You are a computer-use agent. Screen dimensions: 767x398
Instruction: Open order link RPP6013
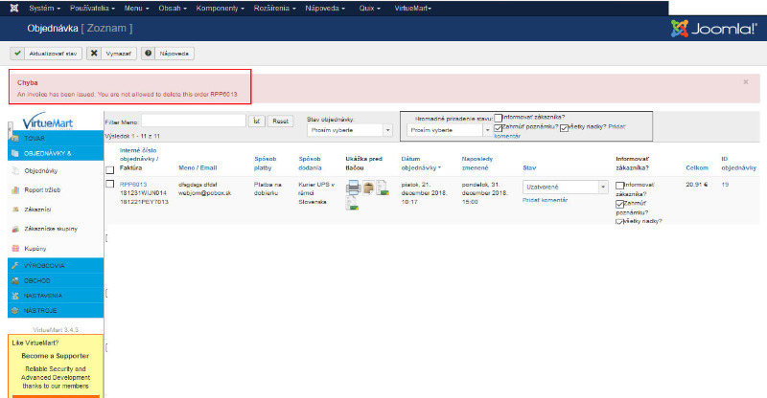[133, 184]
